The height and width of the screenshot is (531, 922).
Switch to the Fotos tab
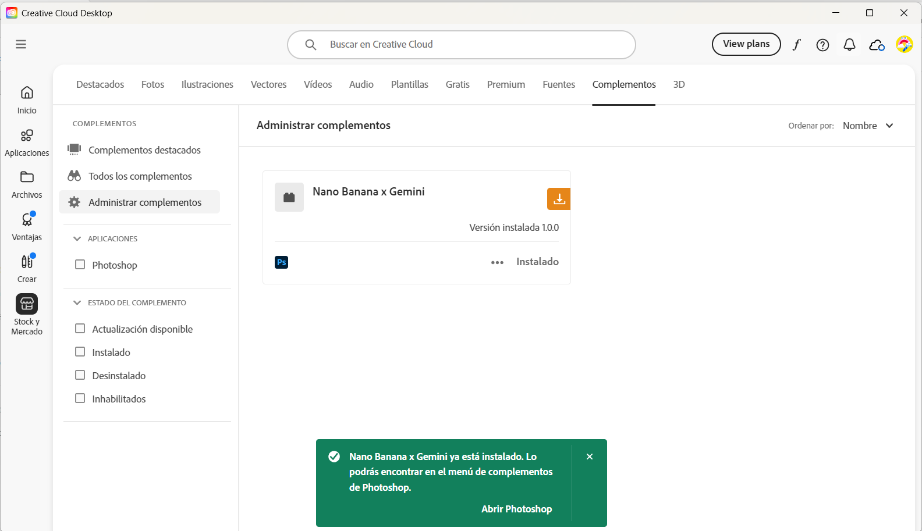tap(153, 84)
